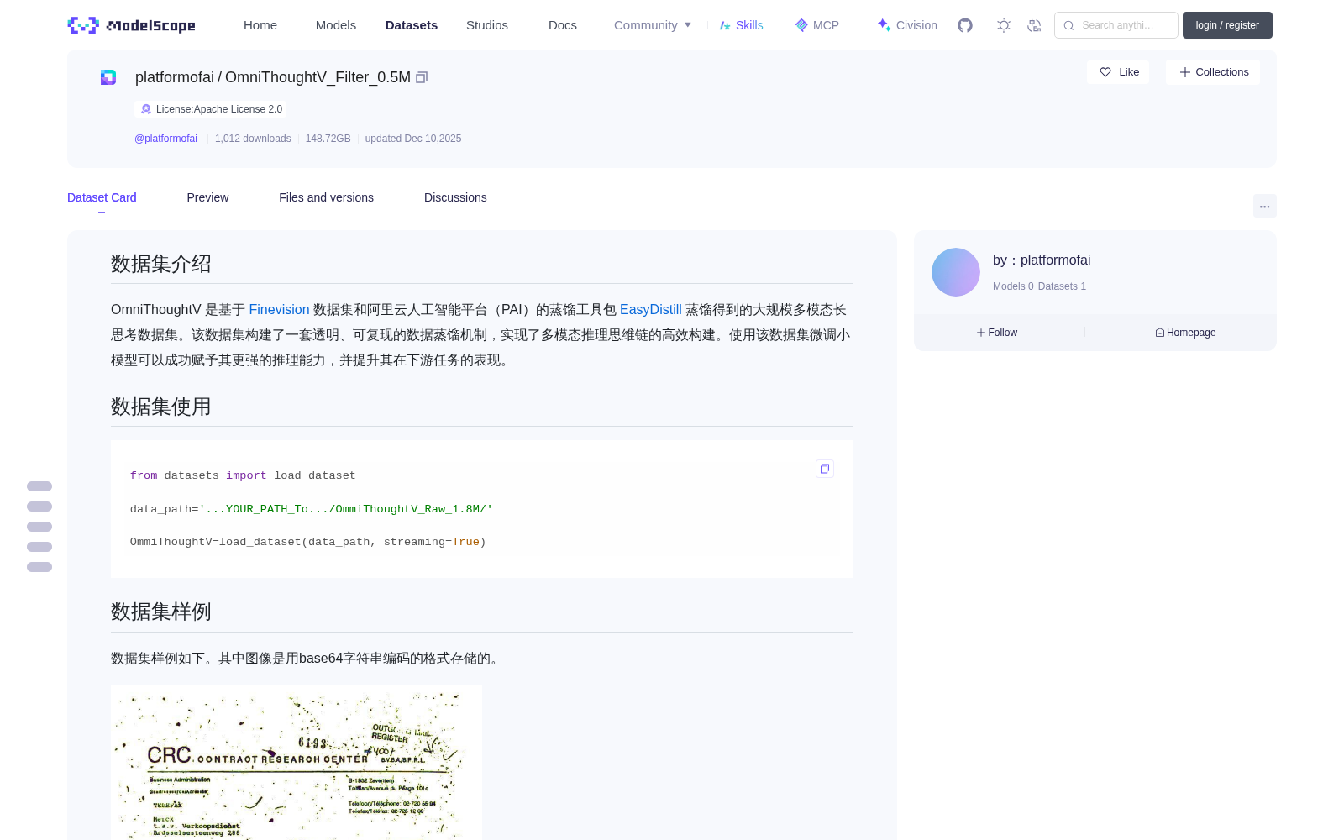Screen dimensions: 1344x840
Task: Click the '148.72GB' size text
Action: point(328,139)
